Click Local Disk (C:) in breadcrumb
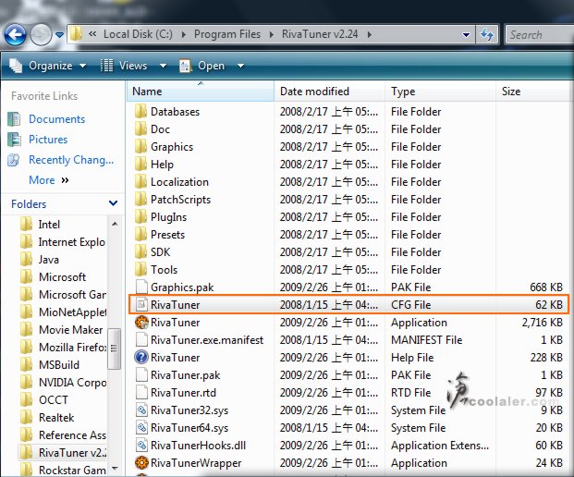The height and width of the screenshot is (477, 574). point(138,34)
